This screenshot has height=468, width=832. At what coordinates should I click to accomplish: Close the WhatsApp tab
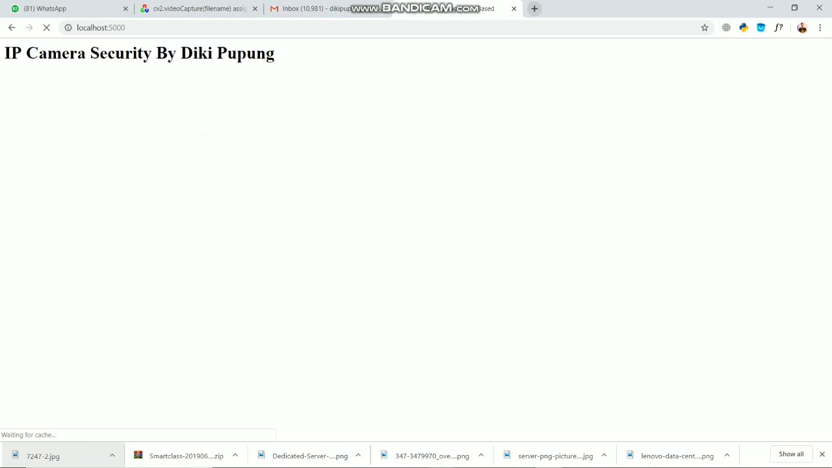pyautogui.click(x=125, y=8)
